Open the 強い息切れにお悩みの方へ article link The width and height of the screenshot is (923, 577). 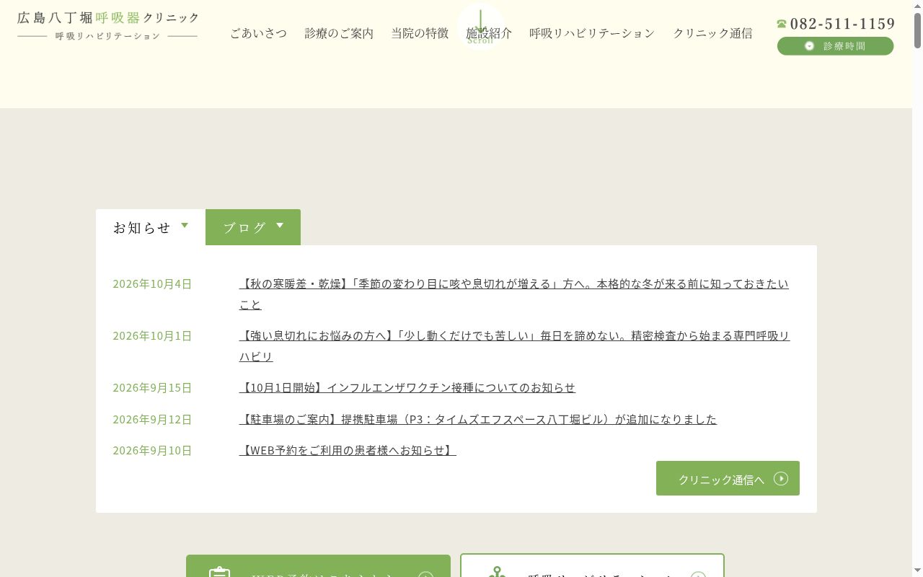(515, 346)
